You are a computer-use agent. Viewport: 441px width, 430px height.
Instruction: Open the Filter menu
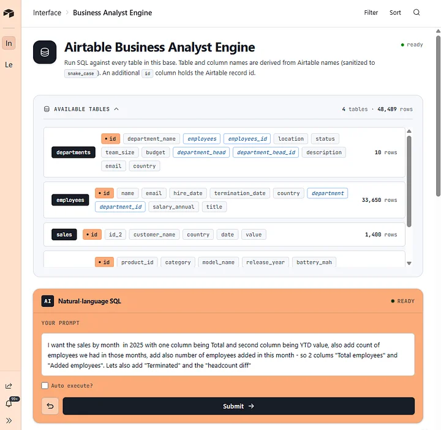click(371, 12)
